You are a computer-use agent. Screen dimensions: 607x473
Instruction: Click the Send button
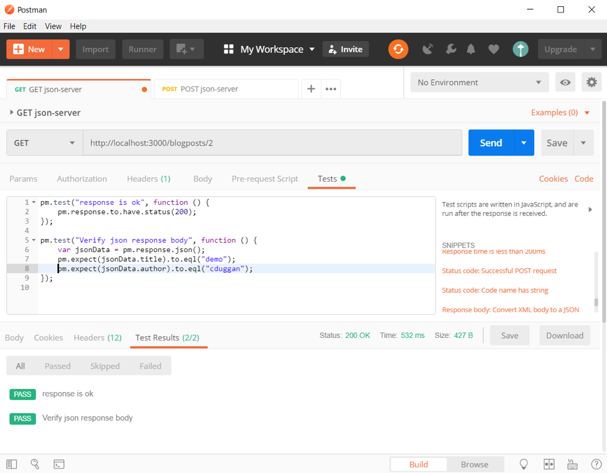click(491, 143)
